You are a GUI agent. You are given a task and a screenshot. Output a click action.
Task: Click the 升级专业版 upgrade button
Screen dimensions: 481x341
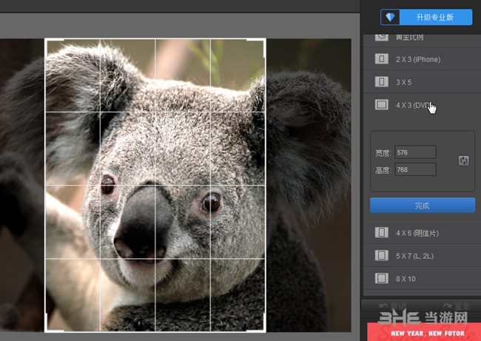coord(426,17)
